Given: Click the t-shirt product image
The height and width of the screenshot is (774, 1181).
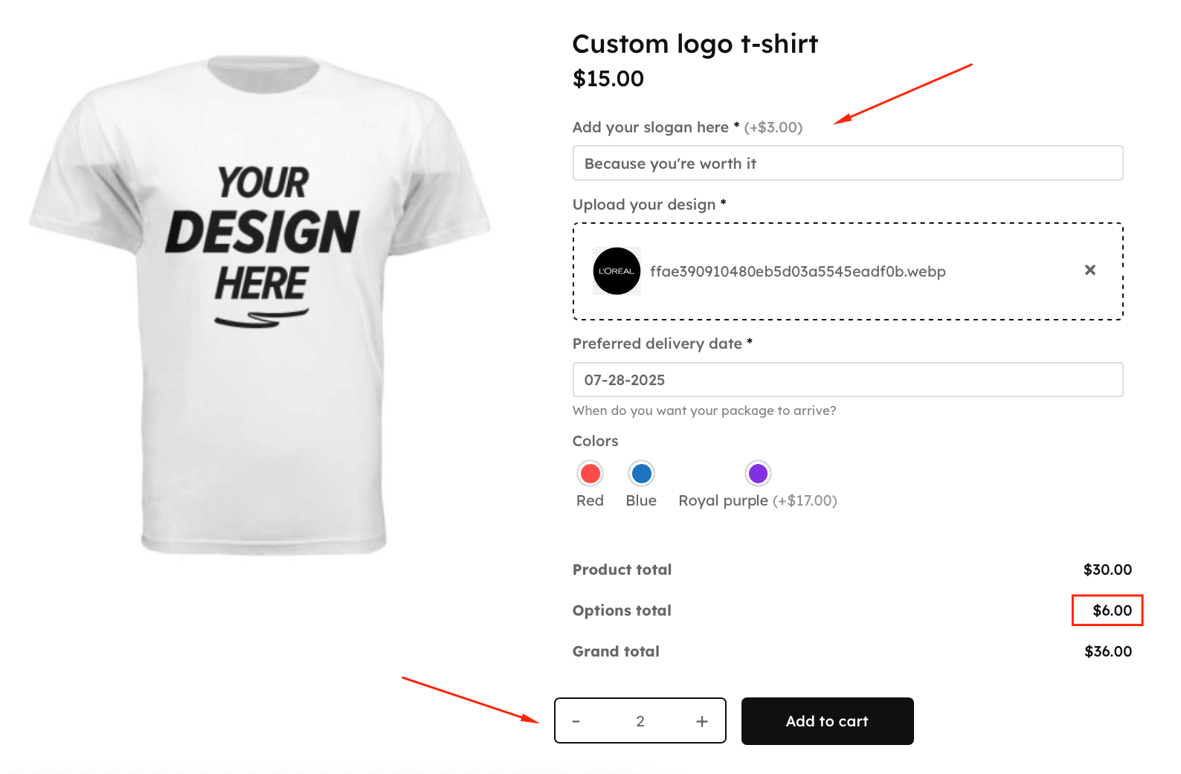Looking at the screenshot, I should [x=260, y=305].
